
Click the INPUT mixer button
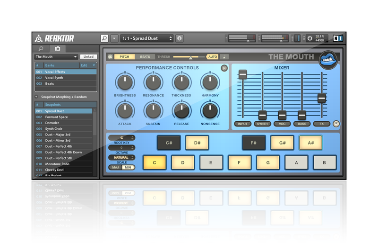click(x=243, y=124)
